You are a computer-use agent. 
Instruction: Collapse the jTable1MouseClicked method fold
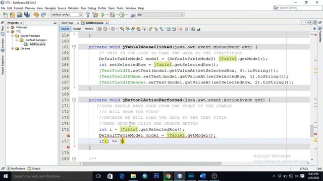(x=74, y=47)
